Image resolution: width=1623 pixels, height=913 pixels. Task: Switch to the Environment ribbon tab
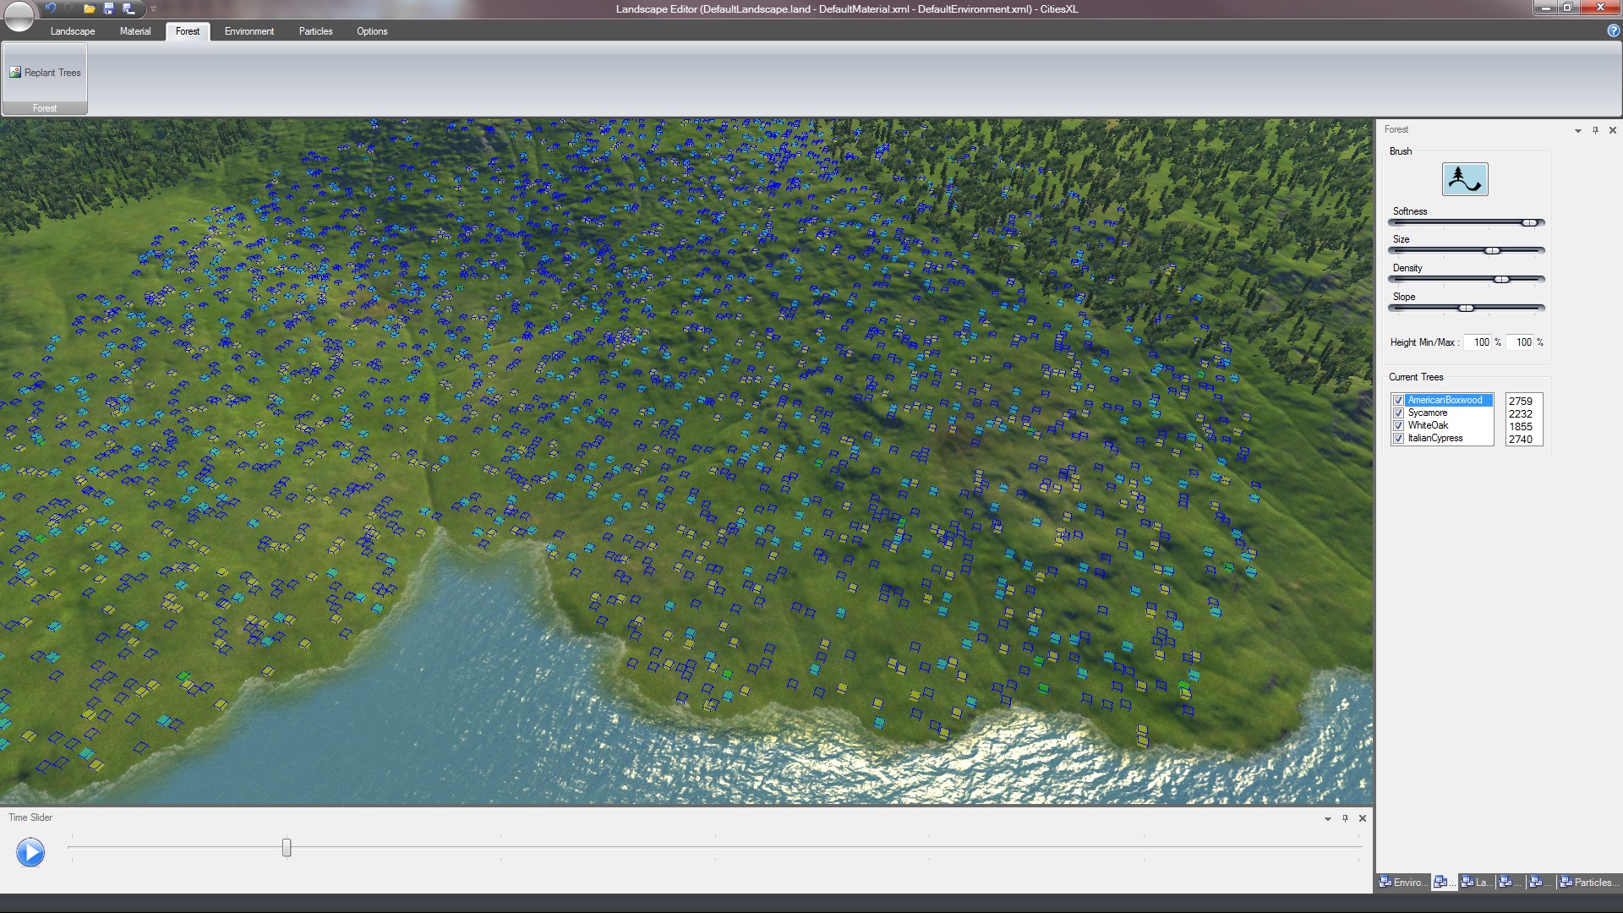[248, 31]
